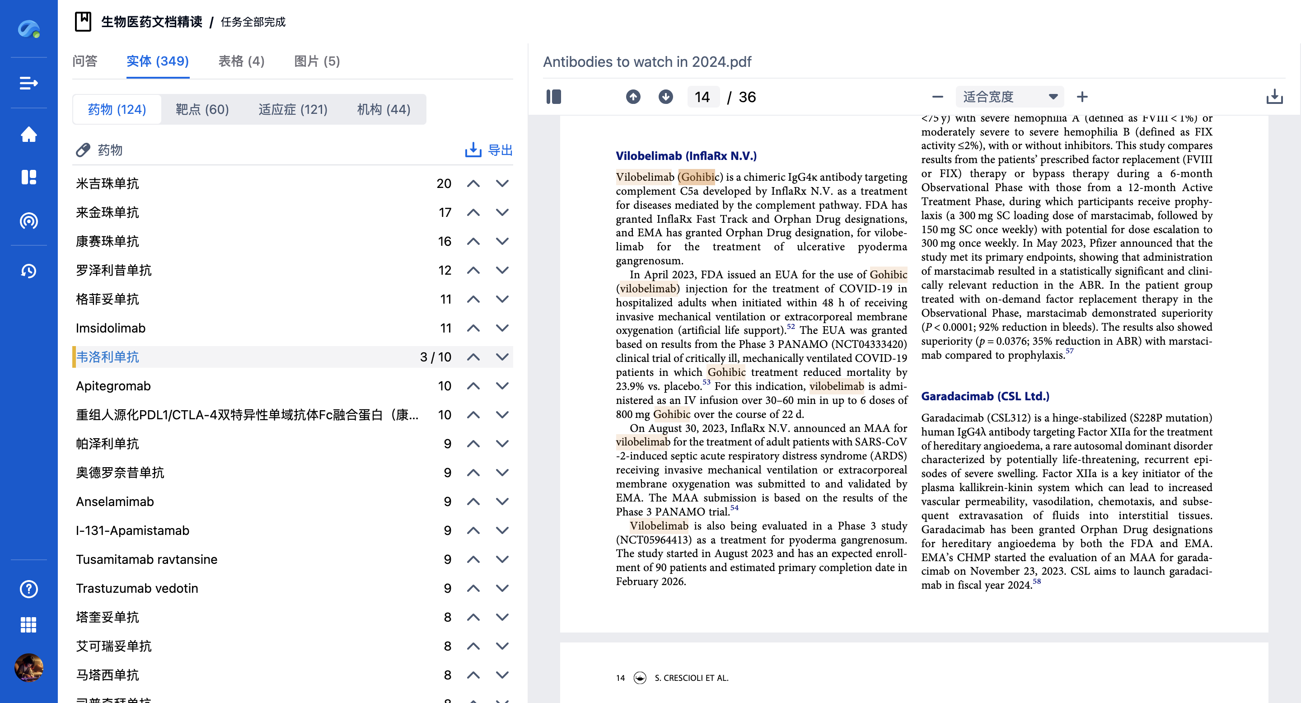Zoom out the PDF view
The image size is (1301, 703).
pyautogui.click(x=937, y=97)
